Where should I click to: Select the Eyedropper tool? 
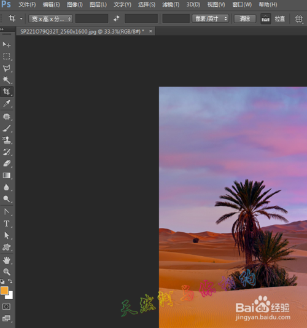pyautogui.click(x=7, y=103)
